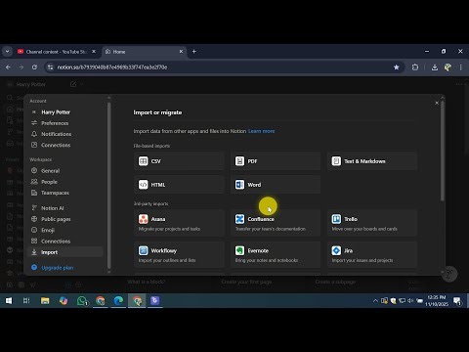Click the Upgrade plan link
Image resolution: width=469 pixels, height=352 pixels.
pos(58,268)
